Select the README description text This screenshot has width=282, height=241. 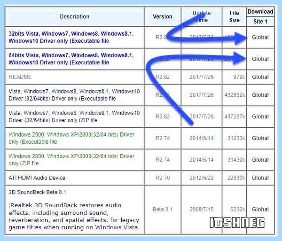pyautogui.click(x=20, y=77)
